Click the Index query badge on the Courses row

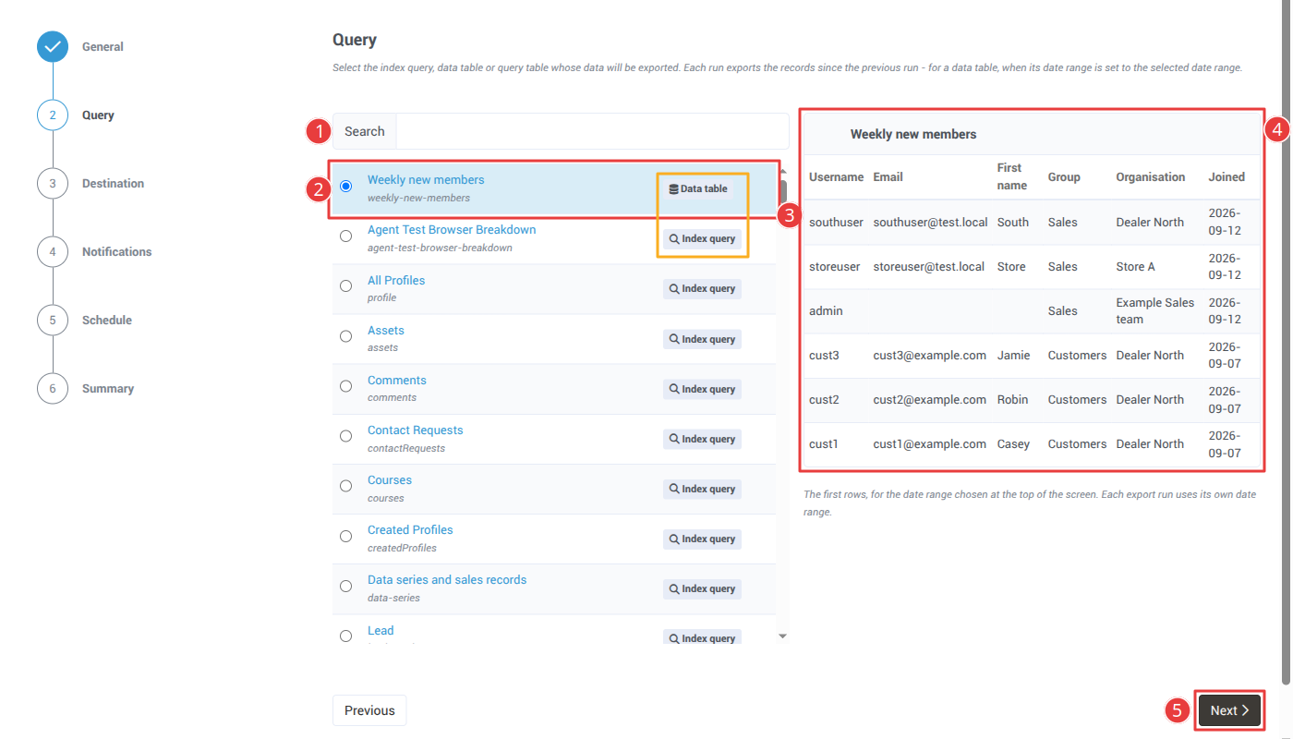(702, 489)
